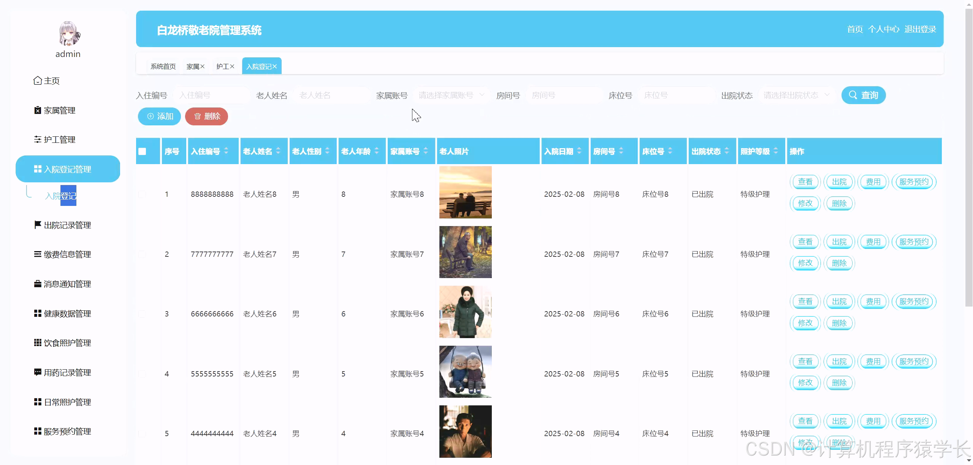973x465 pixels.
Task: Open the 家属账号 filter dropdown
Action: click(452, 95)
